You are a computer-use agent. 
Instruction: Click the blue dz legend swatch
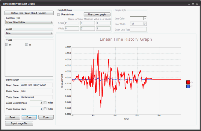click(188, 86)
